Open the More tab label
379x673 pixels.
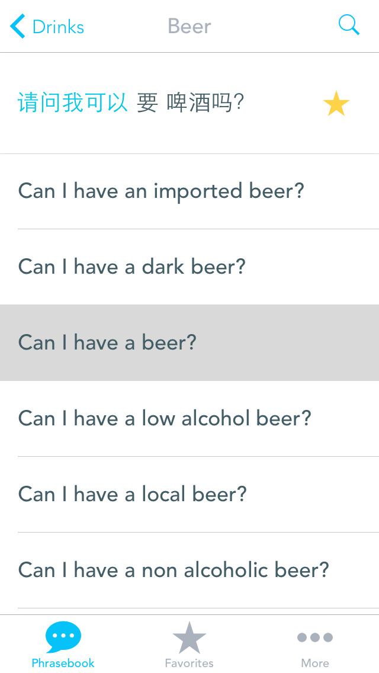point(315,663)
